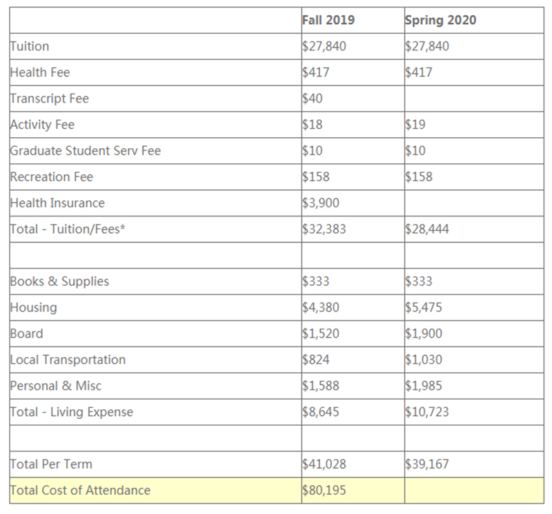Click the Fall 2019 tuition amount $27,840
The width and height of the screenshot is (552, 514).
coord(324,46)
